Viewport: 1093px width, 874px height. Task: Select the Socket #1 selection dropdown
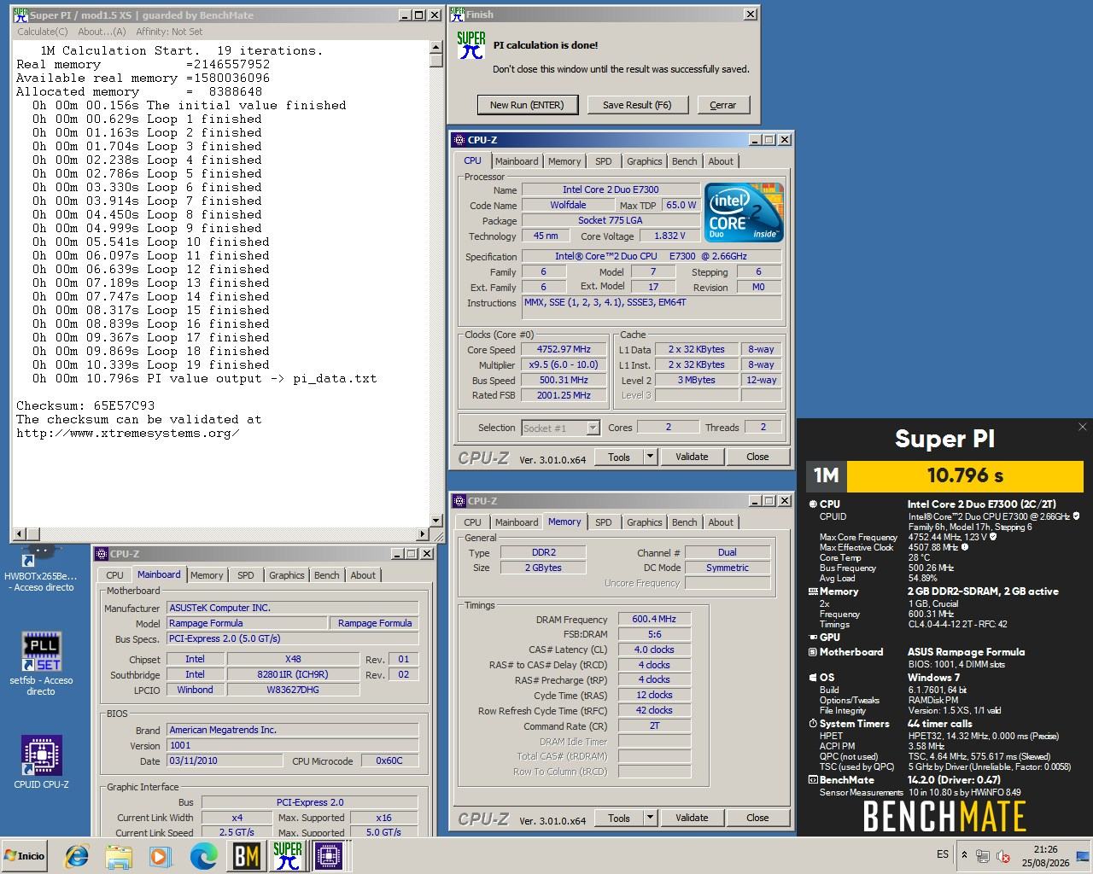560,428
